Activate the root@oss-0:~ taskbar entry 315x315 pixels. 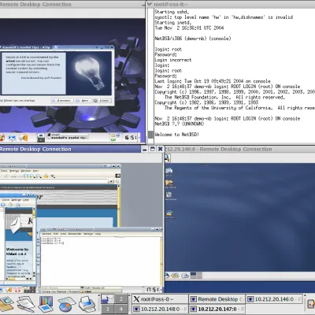coord(160,299)
